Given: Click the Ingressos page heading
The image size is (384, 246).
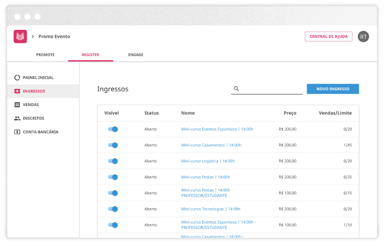Looking at the screenshot, I should click(113, 89).
